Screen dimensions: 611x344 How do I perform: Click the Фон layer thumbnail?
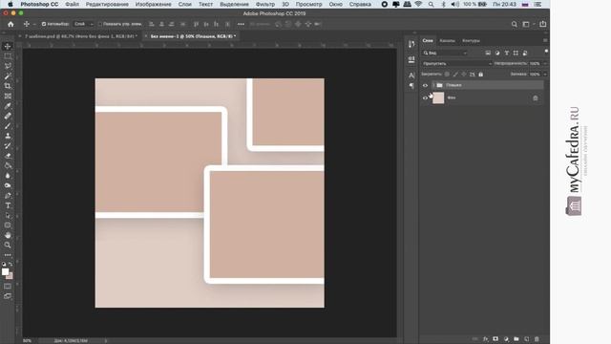[438, 97]
